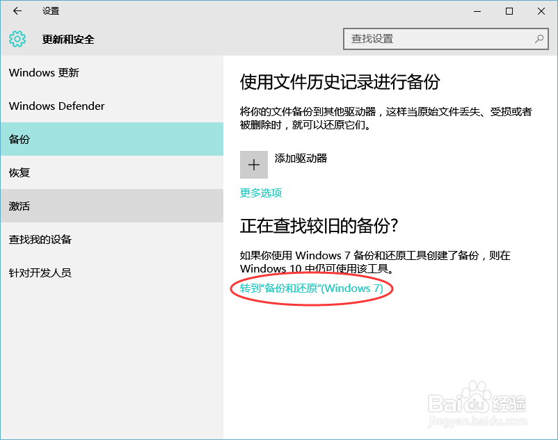Click 使用文件历史记录进行备份 heading
This screenshot has width=558, height=440.
(340, 82)
